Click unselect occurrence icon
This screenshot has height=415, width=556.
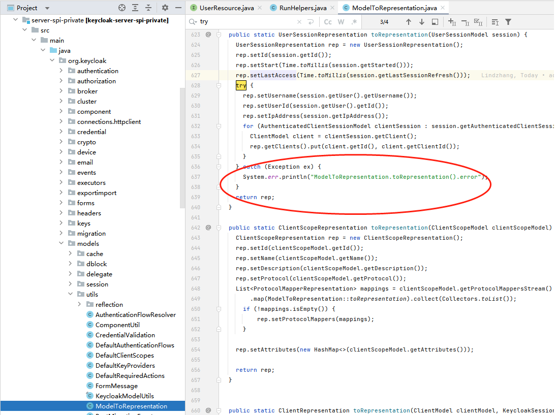click(465, 22)
